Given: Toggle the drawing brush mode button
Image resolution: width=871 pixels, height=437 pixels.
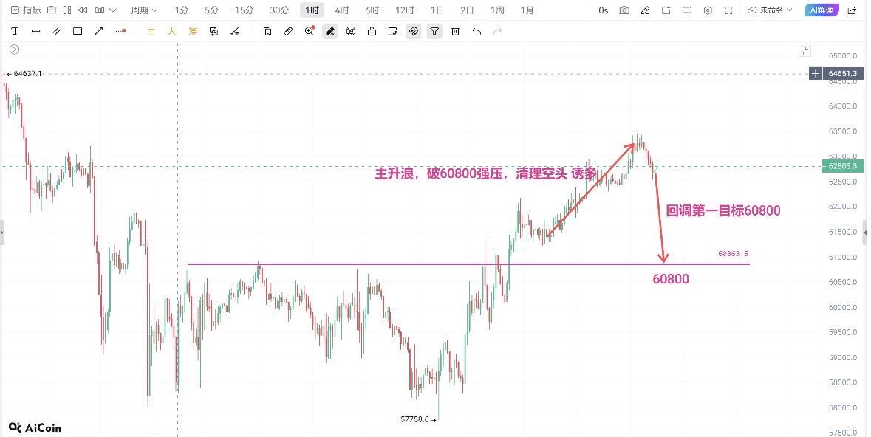Looking at the screenshot, I should click(330, 32).
